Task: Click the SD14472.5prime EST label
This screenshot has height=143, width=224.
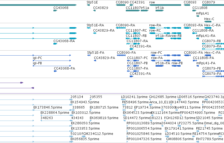Action: [136, 118]
